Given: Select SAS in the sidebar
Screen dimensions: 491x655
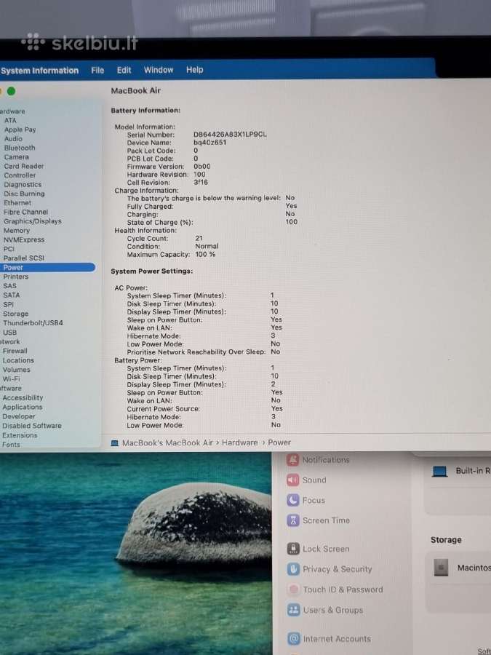Looking at the screenshot, I should click(x=9, y=286).
